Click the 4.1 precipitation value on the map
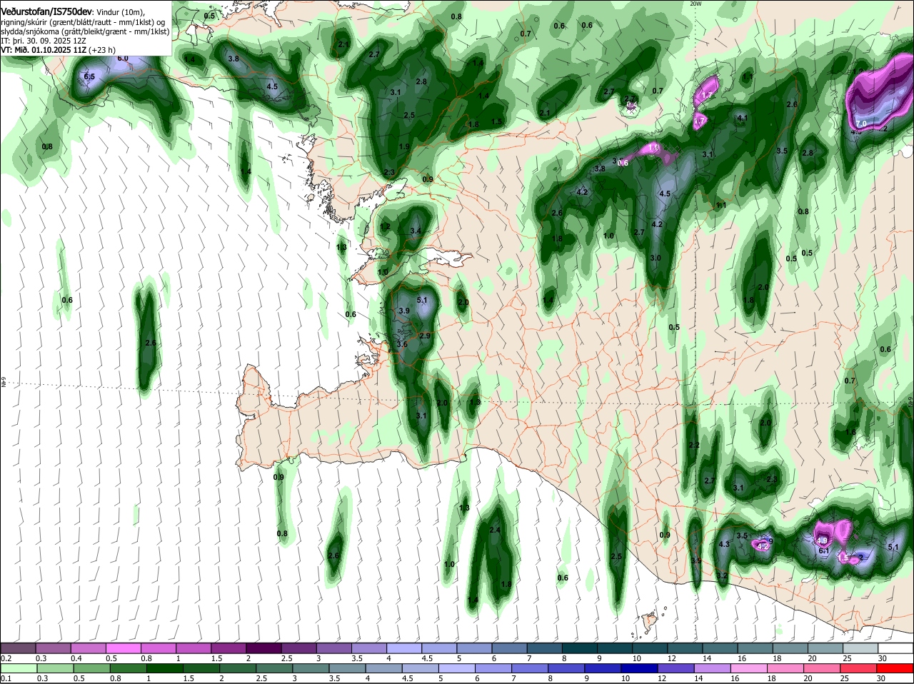The height and width of the screenshot is (684, 914). (742, 118)
